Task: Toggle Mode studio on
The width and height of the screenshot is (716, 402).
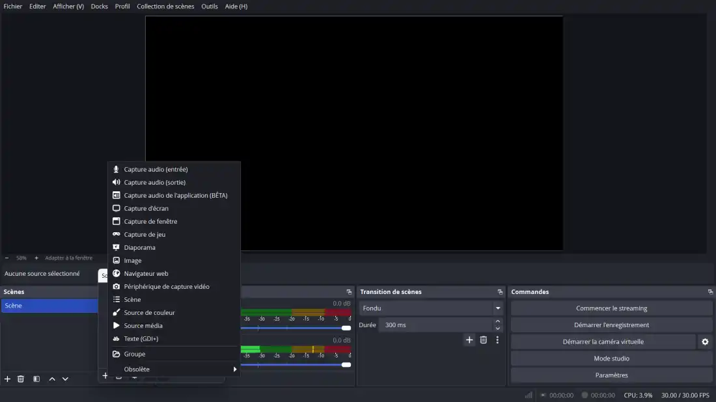Action: (x=611, y=358)
